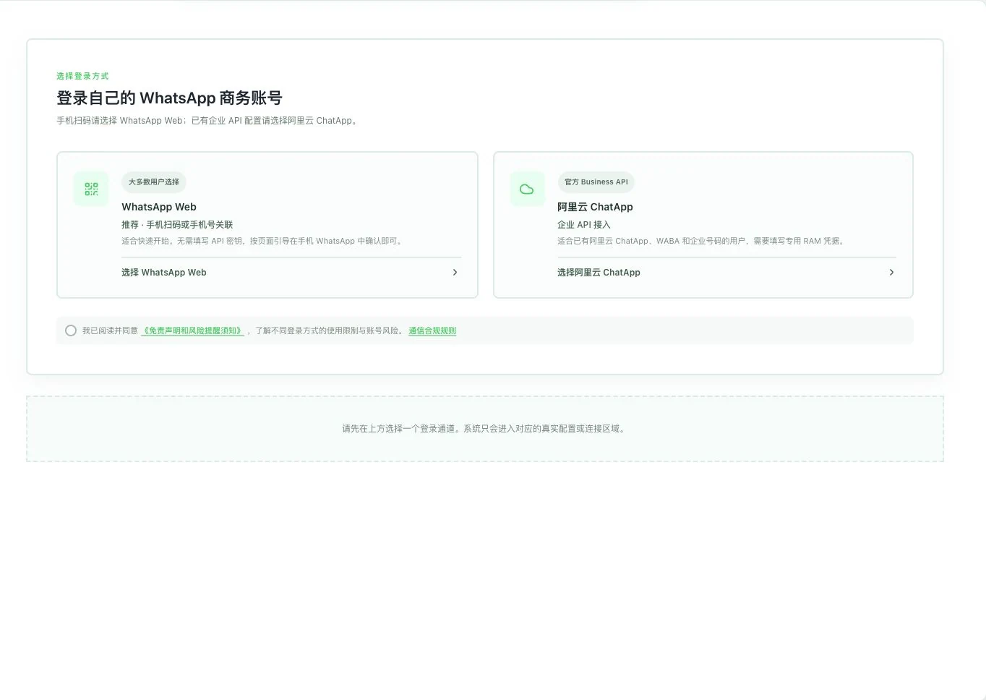Open the 通信合规规则 link

pos(432,330)
